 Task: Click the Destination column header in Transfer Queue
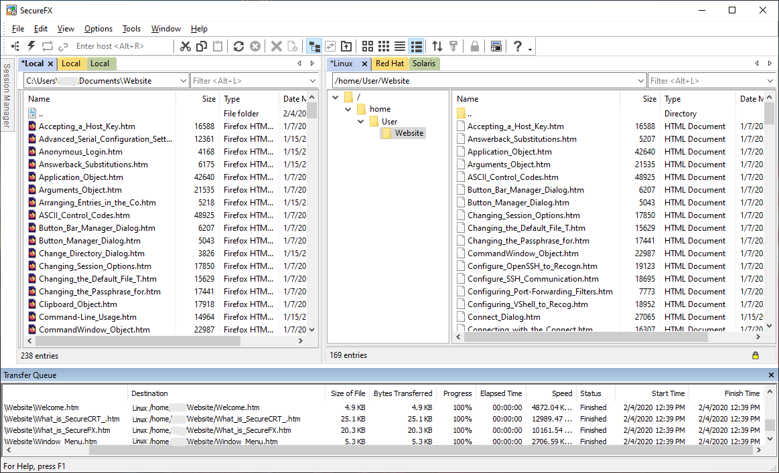226,393
